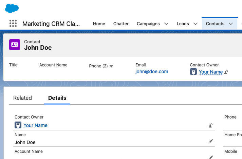The height and width of the screenshot is (159, 242).
Task: Open the App Launcher dots grid
Action: (x=13, y=23)
